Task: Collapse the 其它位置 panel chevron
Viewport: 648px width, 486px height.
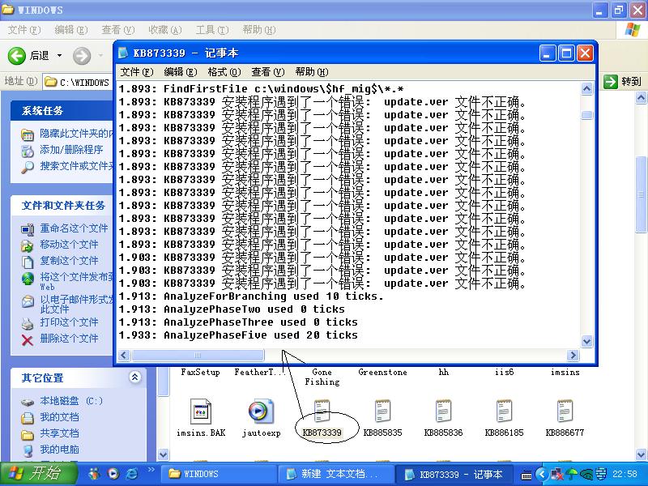Action: 134,377
